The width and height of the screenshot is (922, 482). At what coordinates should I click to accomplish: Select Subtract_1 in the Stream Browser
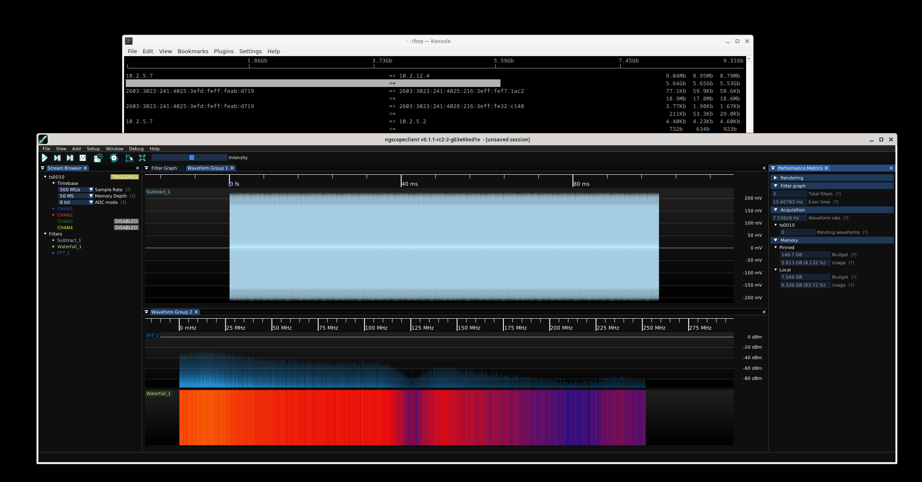click(69, 240)
